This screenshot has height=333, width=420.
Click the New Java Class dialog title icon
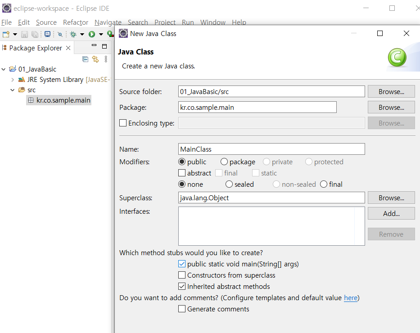[x=123, y=33]
